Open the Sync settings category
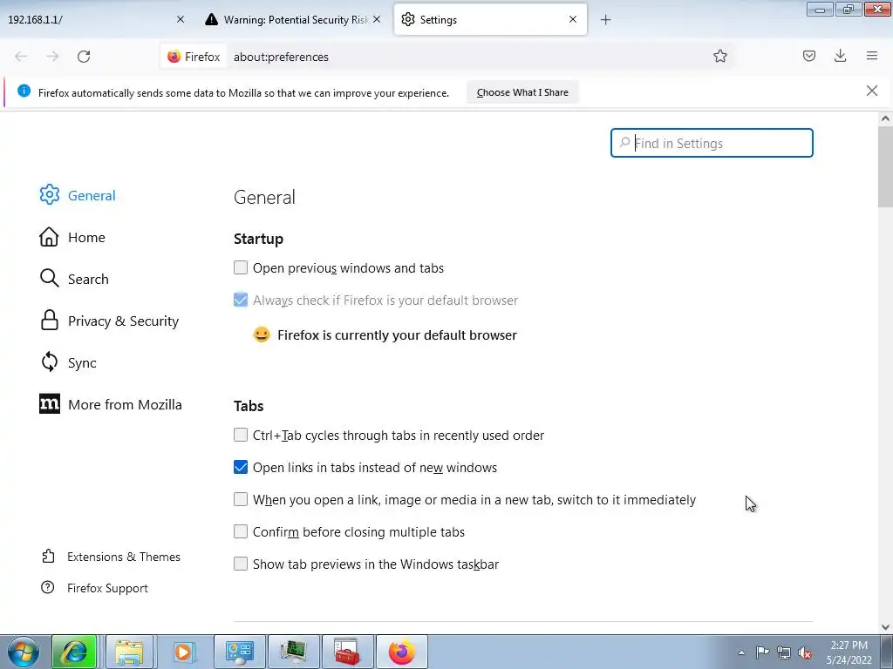The image size is (893, 669). pos(82,363)
